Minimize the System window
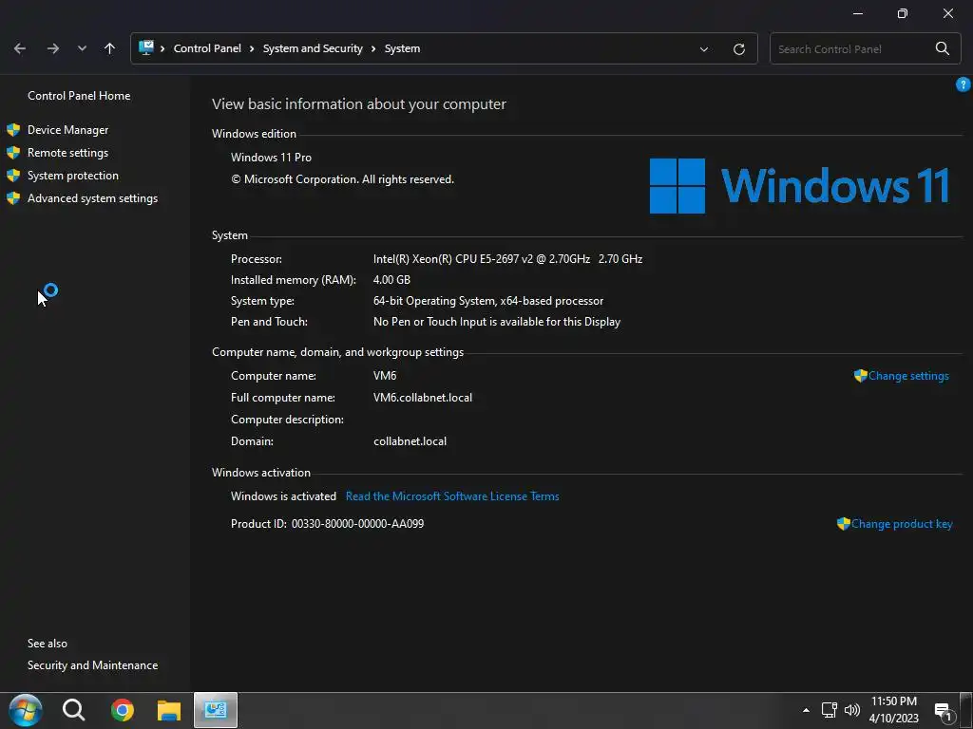Viewport: 973px width, 729px height. point(858,13)
